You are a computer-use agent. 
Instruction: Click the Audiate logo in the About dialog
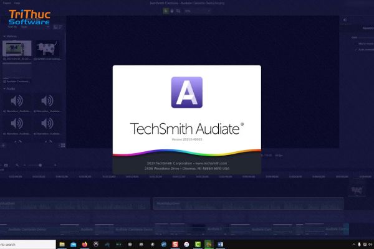click(187, 92)
